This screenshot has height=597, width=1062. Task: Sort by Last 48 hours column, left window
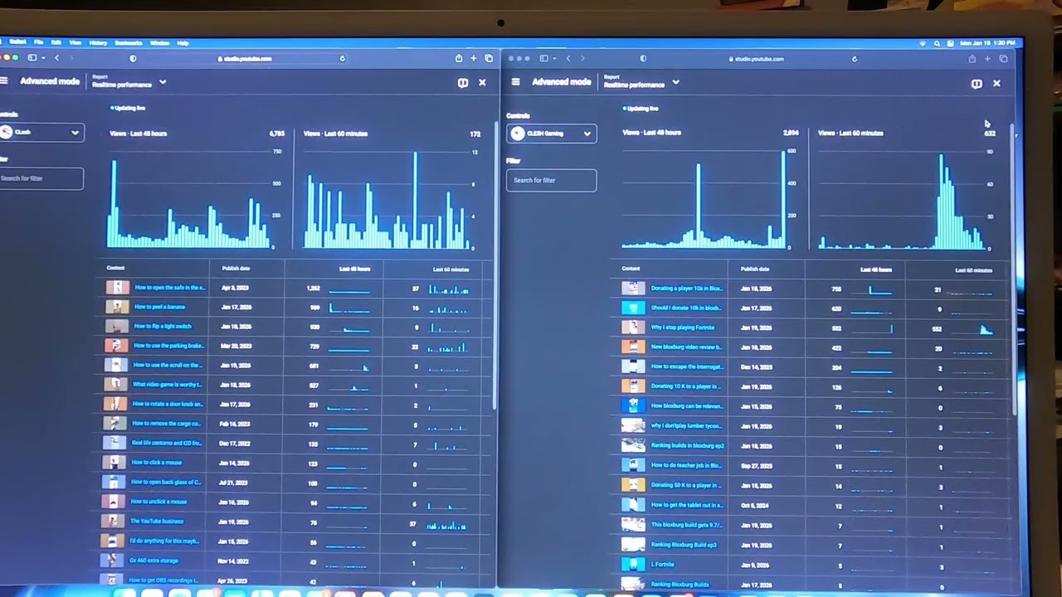pyautogui.click(x=354, y=269)
